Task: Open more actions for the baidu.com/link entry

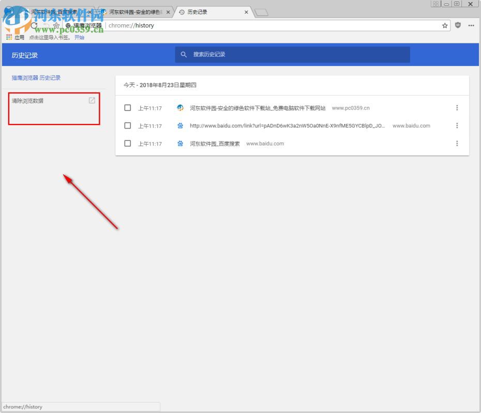Action: click(x=457, y=125)
